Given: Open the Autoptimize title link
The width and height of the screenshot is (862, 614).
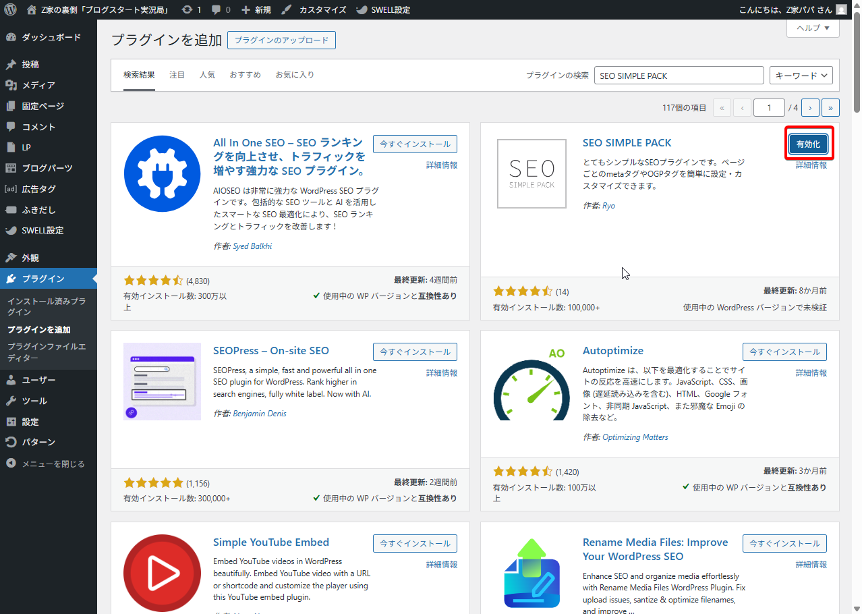Looking at the screenshot, I should (x=613, y=351).
